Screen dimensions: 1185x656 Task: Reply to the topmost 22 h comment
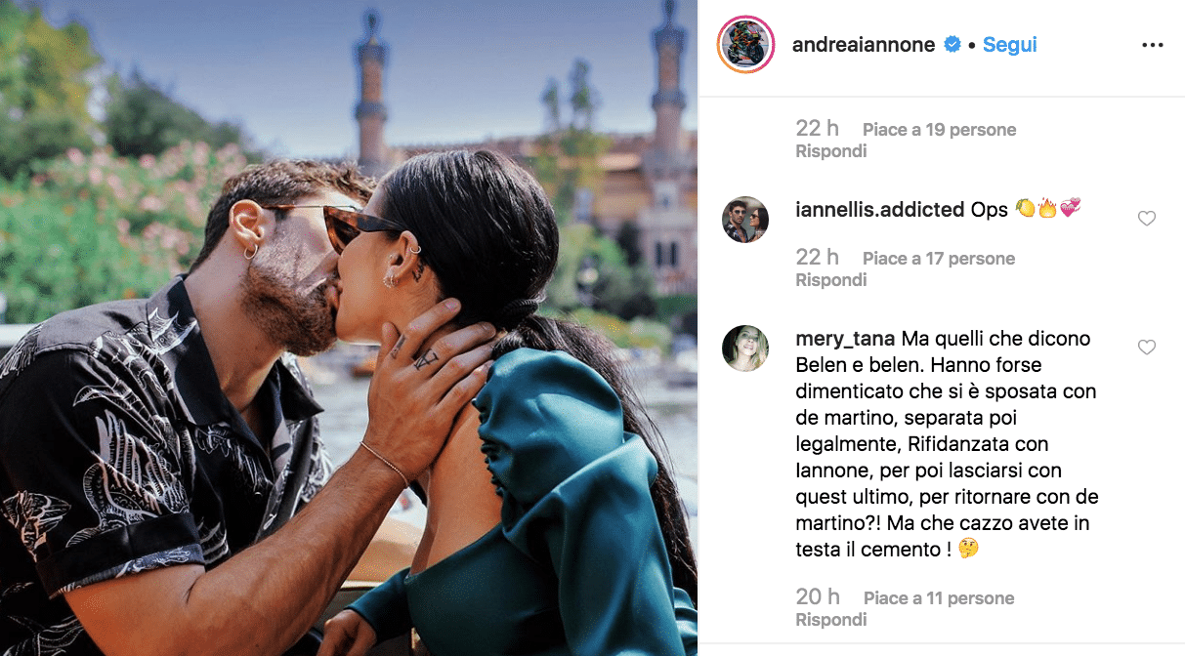click(831, 151)
